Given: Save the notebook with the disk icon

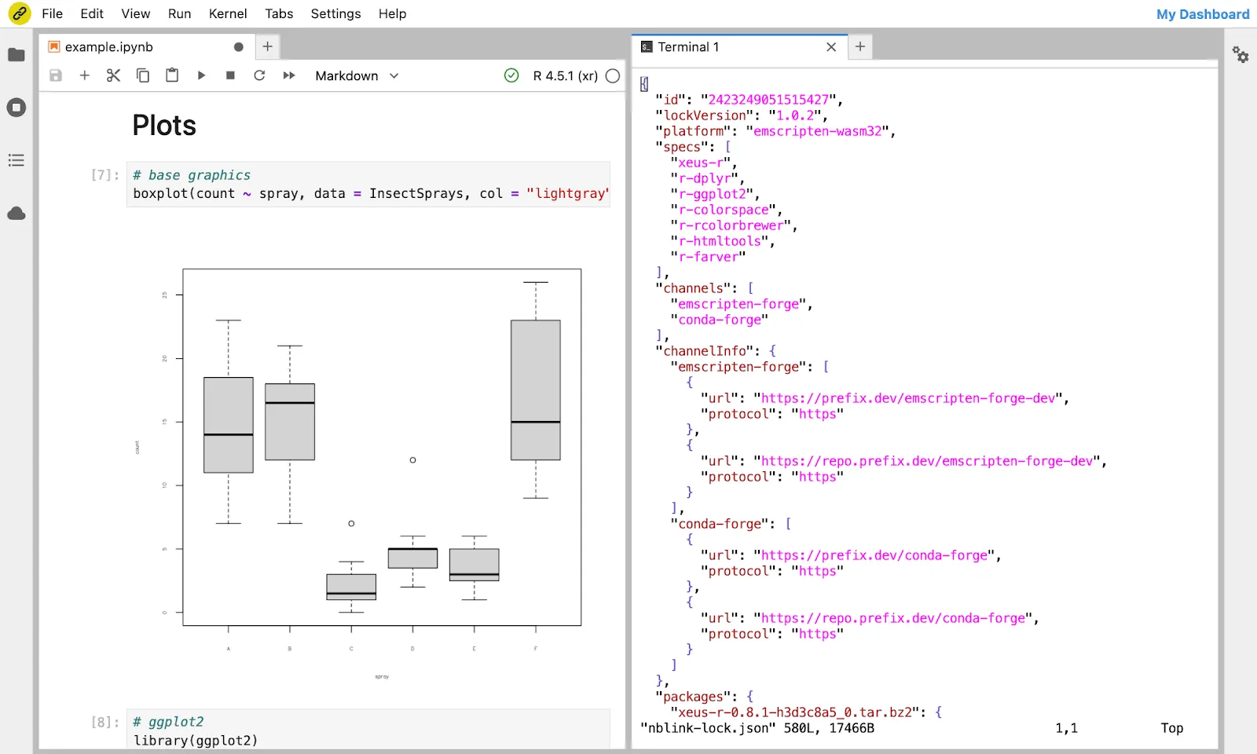Looking at the screenshot, I should point(56,75).
